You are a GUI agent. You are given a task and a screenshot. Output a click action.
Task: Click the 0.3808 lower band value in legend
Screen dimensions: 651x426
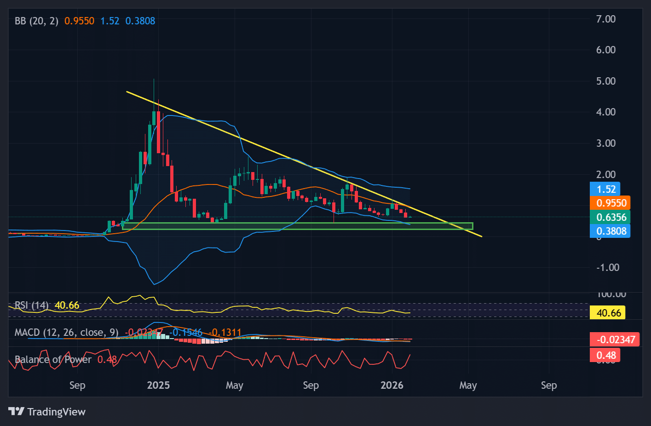coord(141,21)
